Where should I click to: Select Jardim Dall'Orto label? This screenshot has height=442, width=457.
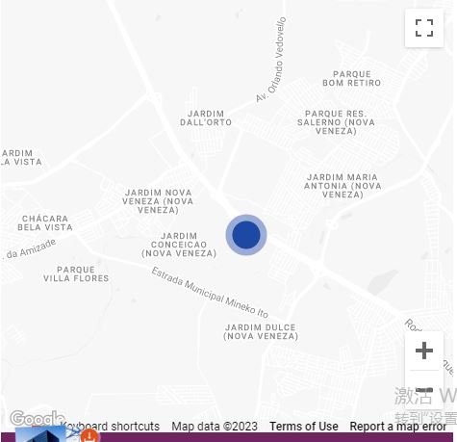(x=206, y=117)
